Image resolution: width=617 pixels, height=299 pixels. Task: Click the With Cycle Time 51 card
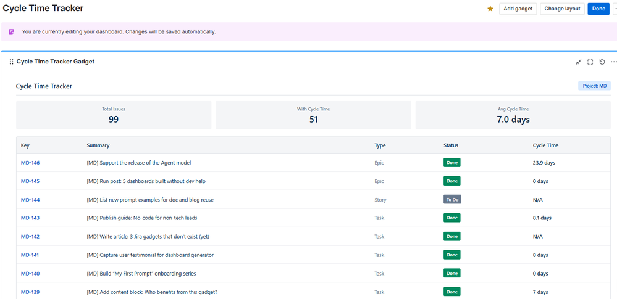(x=313, y=115)
